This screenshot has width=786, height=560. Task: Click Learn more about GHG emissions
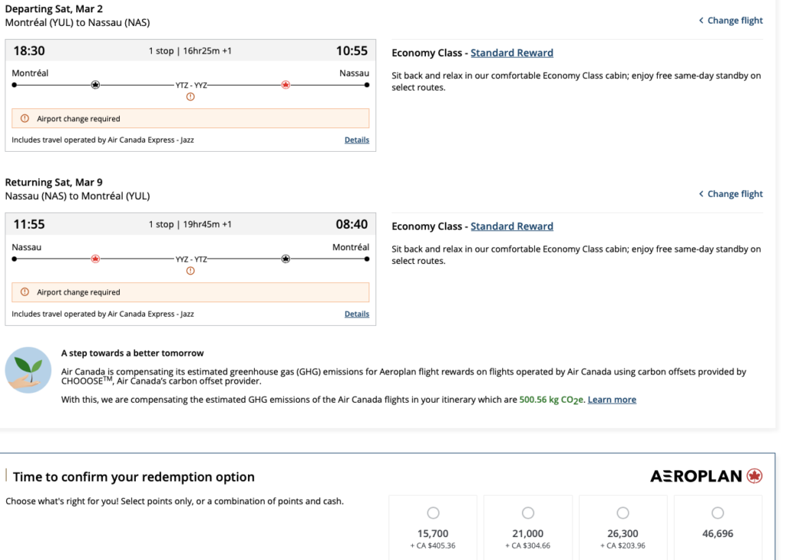[x=612, y=400]
